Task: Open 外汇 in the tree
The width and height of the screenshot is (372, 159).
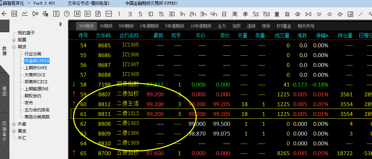Action: point(22,138)
